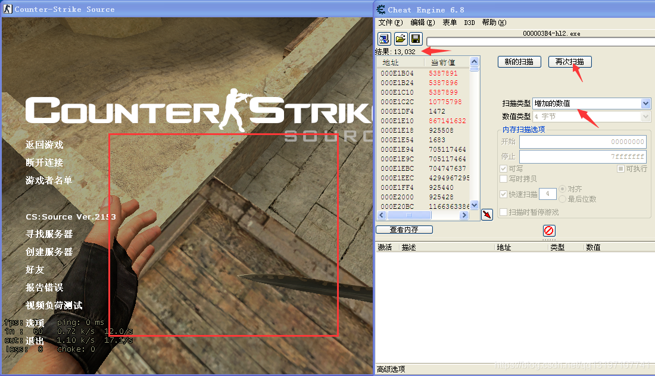Open the 扫描类型 scan type dropdown
Screen dimensions: 655x376
click(591, 103)
